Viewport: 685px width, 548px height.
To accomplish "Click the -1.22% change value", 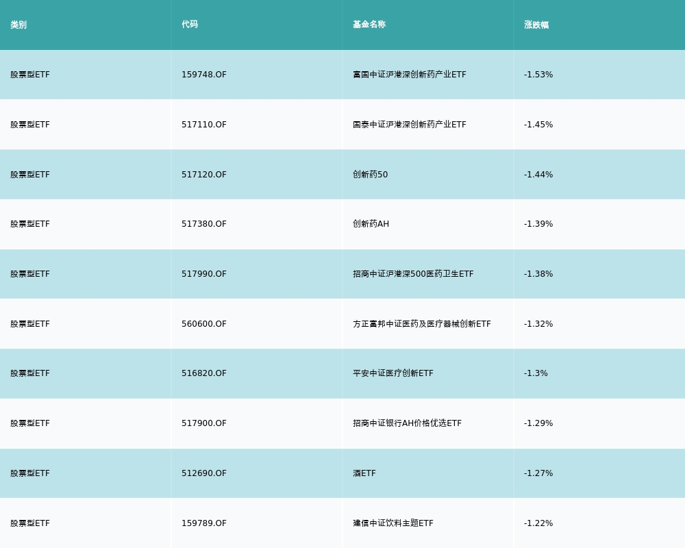I will [538, 523].
